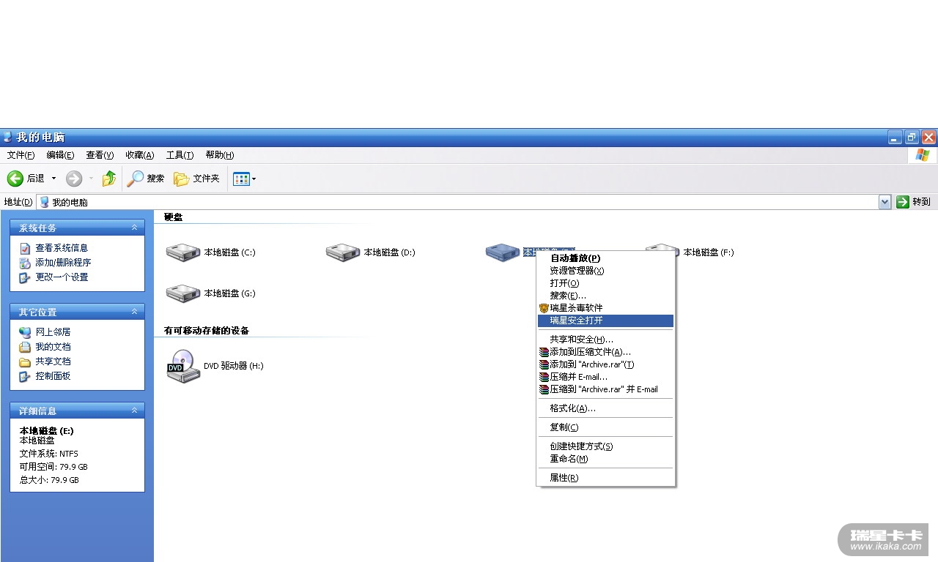Image resolution: width=938 pixels, height=562 pixels.
Task: Open 网上邻居 network places icon
Action: (25, 332)
